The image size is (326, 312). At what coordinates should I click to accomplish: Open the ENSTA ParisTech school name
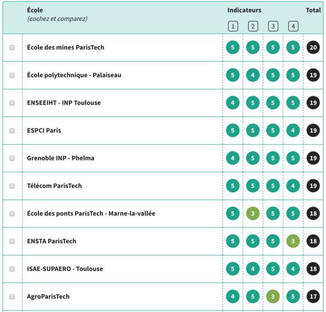[52, 241]
